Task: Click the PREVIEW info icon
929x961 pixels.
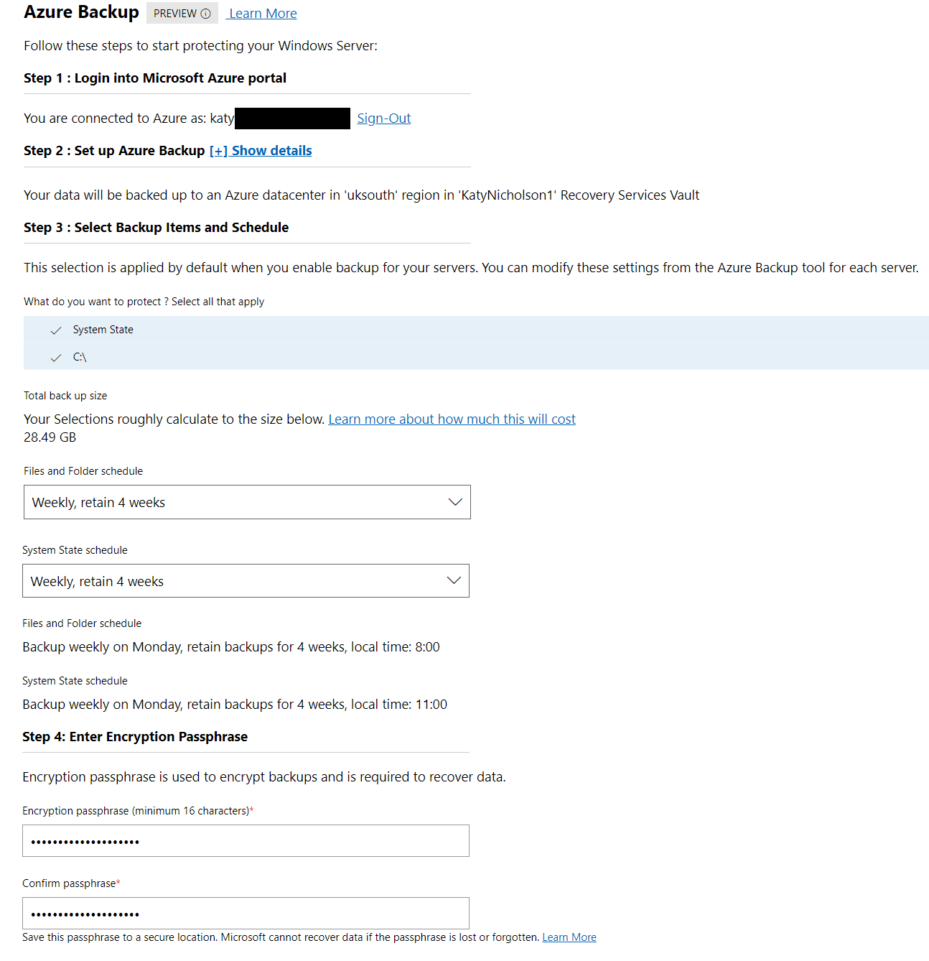Action: tap(205, 14)
